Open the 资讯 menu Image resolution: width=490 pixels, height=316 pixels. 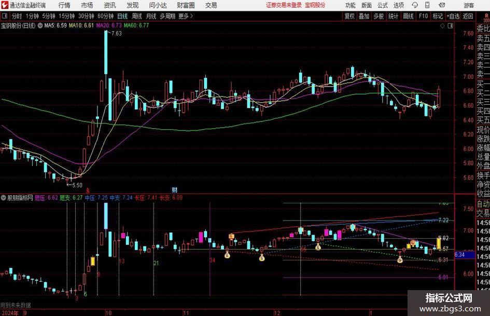point(110,5)
